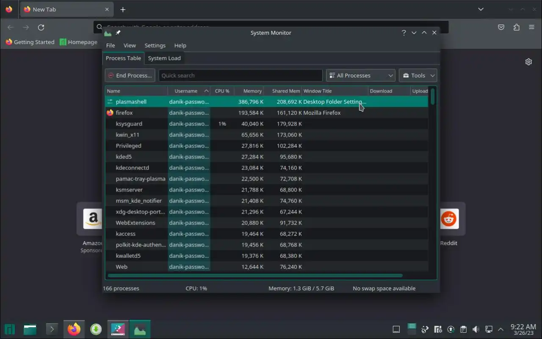Select the pamac-tray-plasma process row

(x=267, y=179)
